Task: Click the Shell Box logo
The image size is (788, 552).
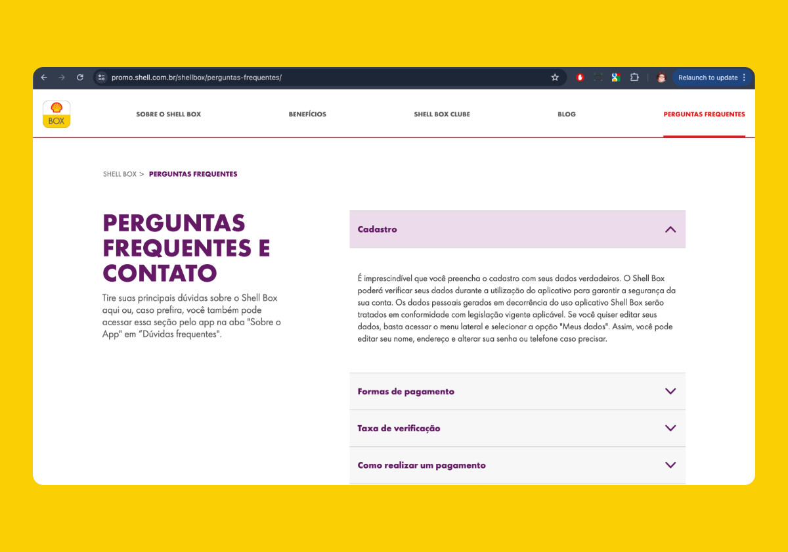Action: point(56,114)
